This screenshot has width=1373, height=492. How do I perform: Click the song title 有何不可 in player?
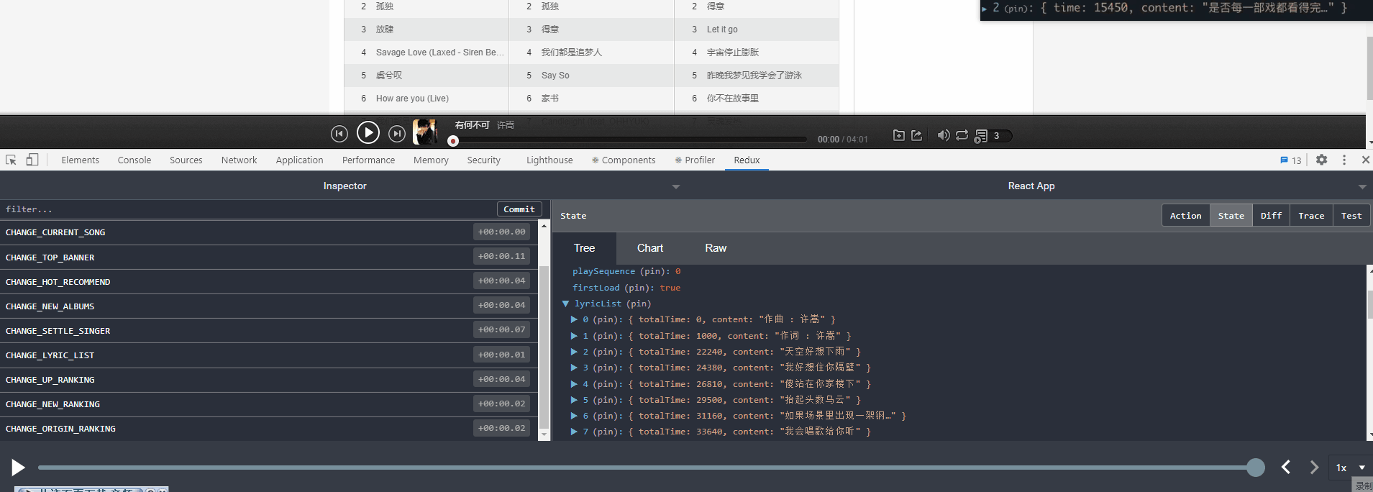472,125
